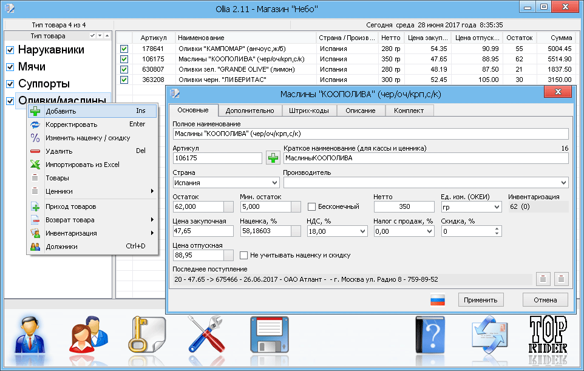Click the Краткое наименование input field
Viewport: 584px width, 371px height.
(426, 158)
